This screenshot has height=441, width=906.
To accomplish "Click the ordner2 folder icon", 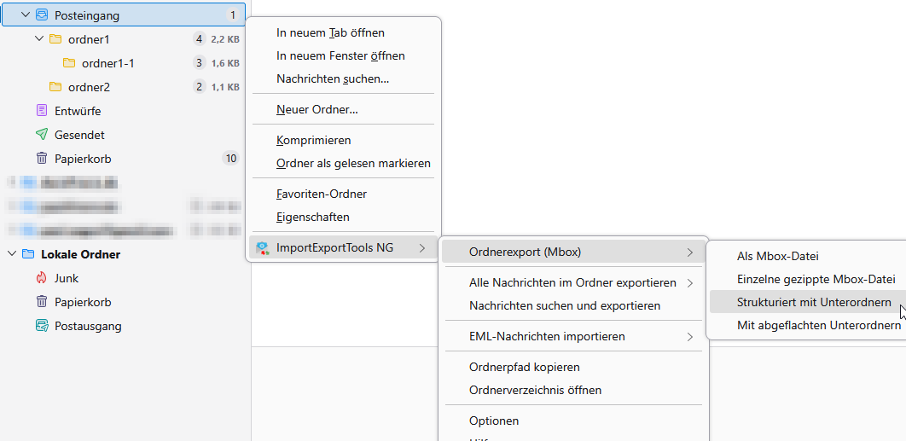I will 55,87.
